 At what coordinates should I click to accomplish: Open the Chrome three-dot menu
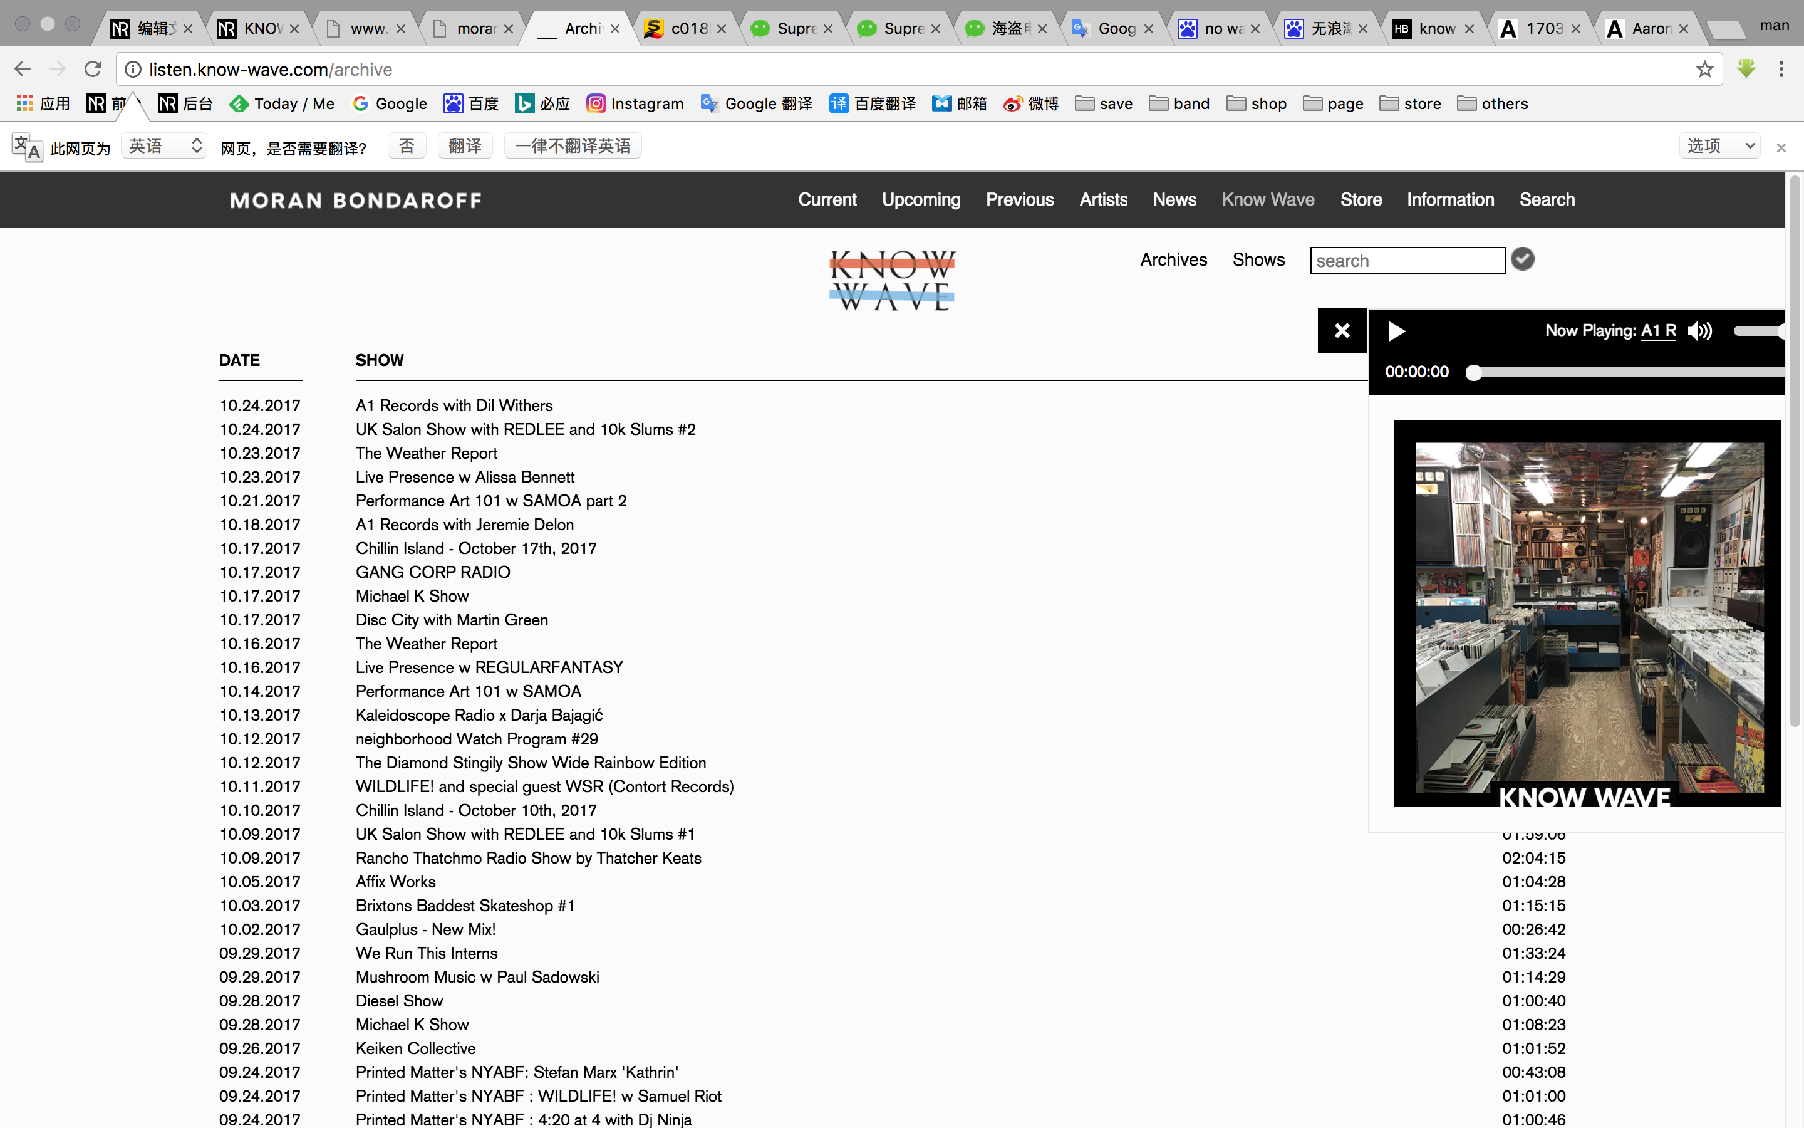(x=1781, y=70)
